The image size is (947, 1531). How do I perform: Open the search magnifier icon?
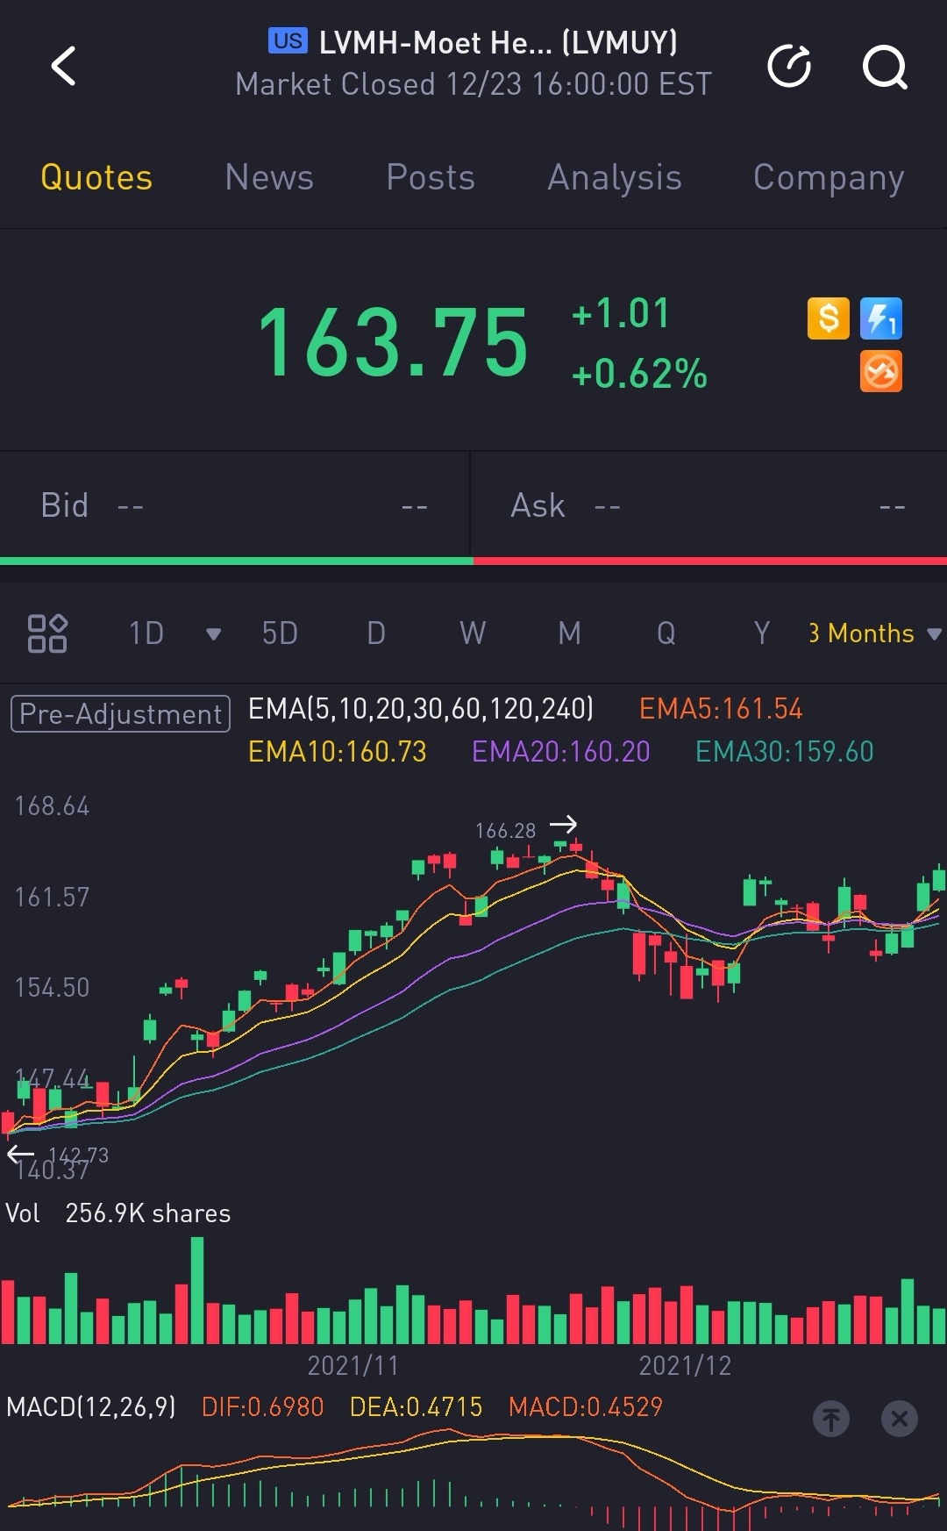click(x=884, y=67)
